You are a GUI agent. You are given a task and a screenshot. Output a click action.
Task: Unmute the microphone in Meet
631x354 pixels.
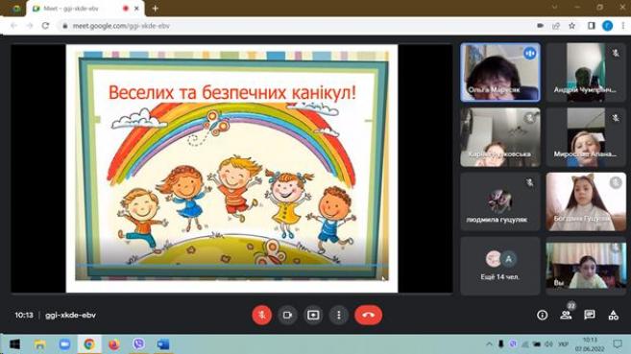(262, 315)
